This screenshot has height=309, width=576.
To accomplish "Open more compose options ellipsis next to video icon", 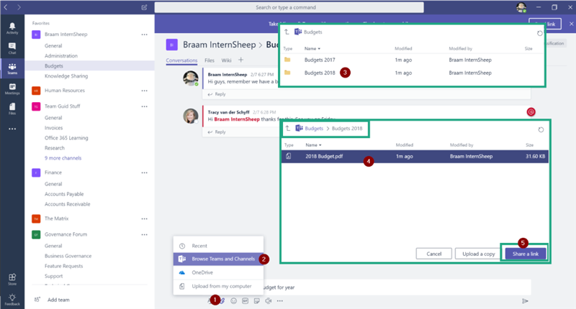I will pyautogui.click(x=280, y=301).
